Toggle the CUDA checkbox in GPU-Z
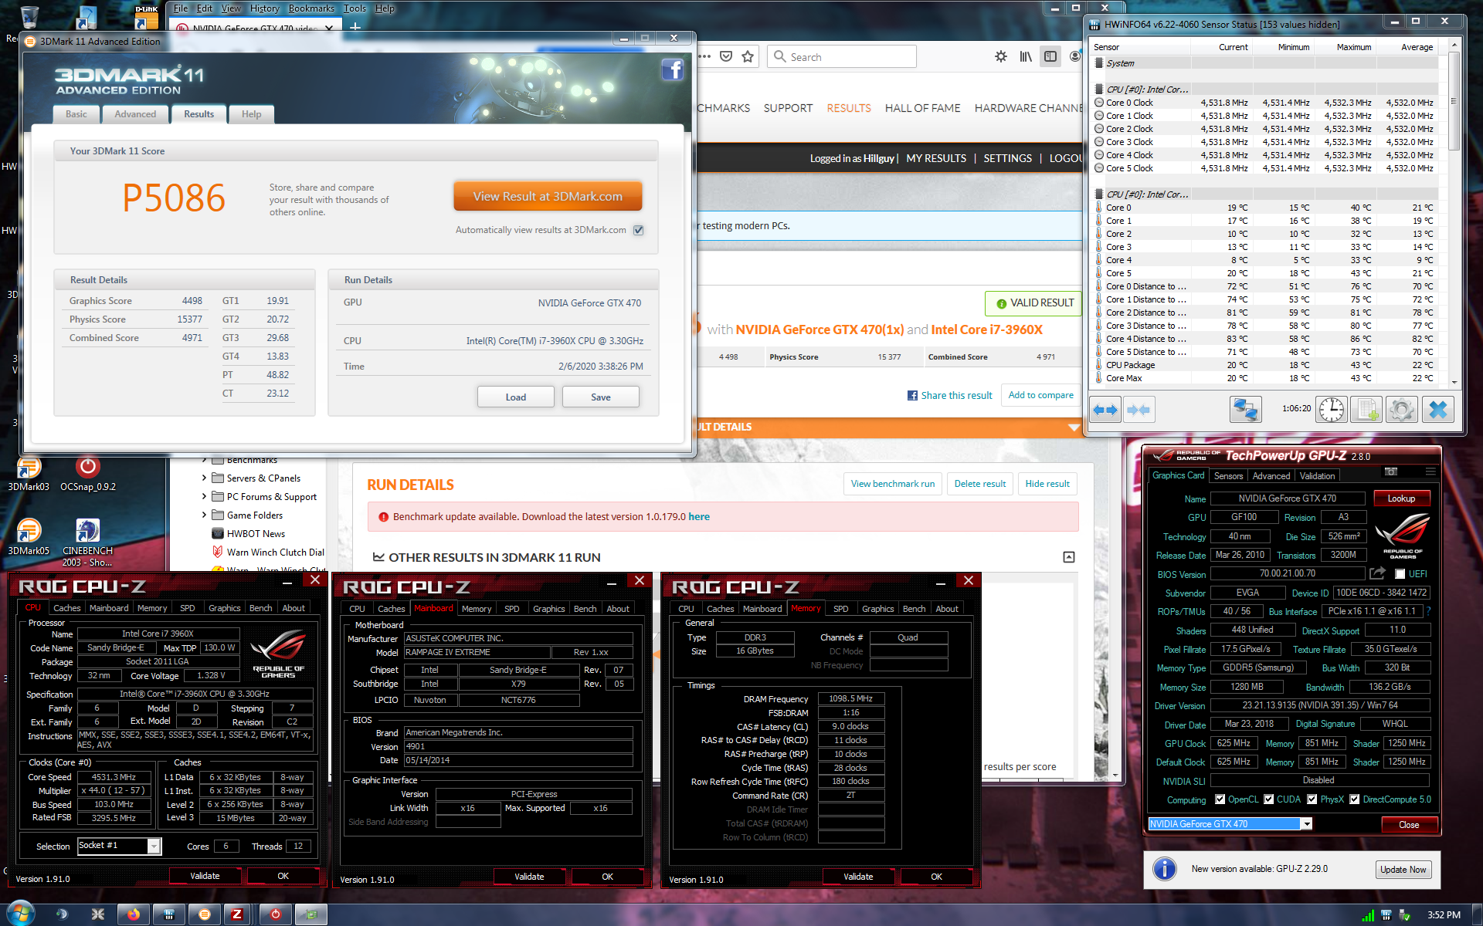 coord(1269,799)
